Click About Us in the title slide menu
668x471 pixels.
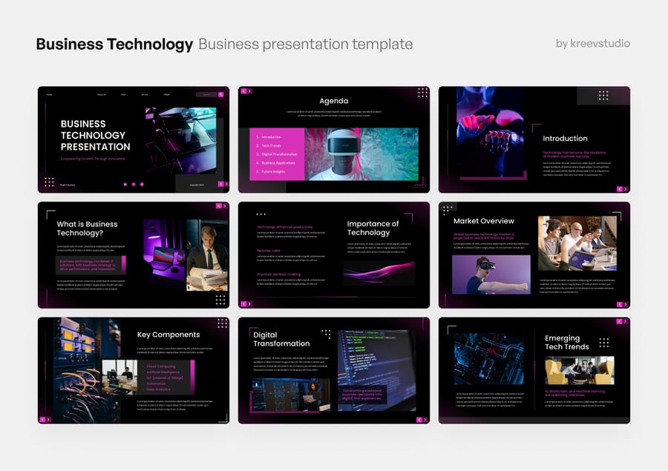[x=101, y=95]
